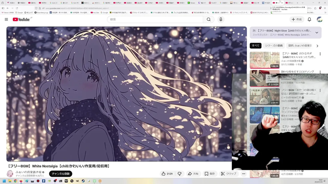Image resolution: width=328 pixels, height=184 pixels.
Task: Open the ふぁいの音楽置き場 channel name link
Action: pos(28,172)
